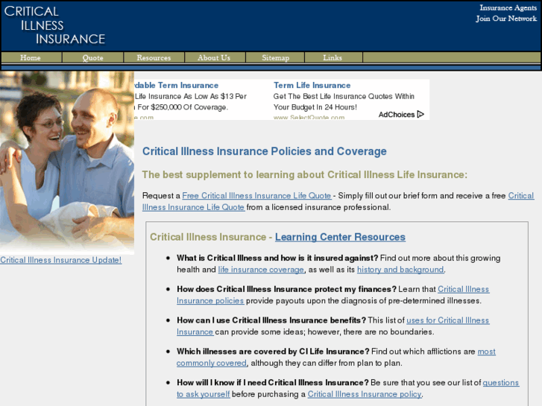Open Learning Center Resources link
542x406 pixels.
click(x=340, y=237)
